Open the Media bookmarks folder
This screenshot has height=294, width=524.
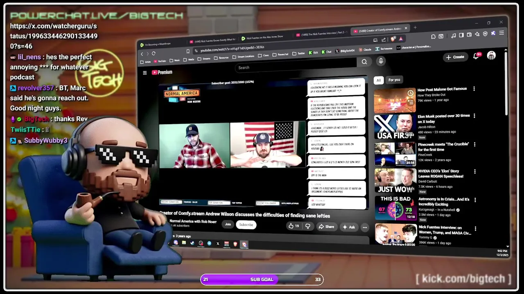pyautogui.click(x=188, y=59)
